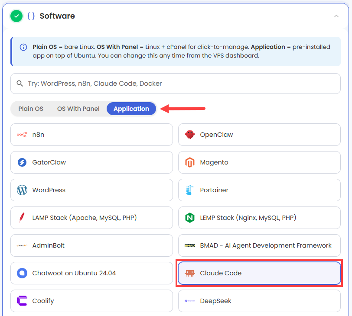Click the purple Coolify logo icon
The image size is (352, 316).
tap(22, 301)
